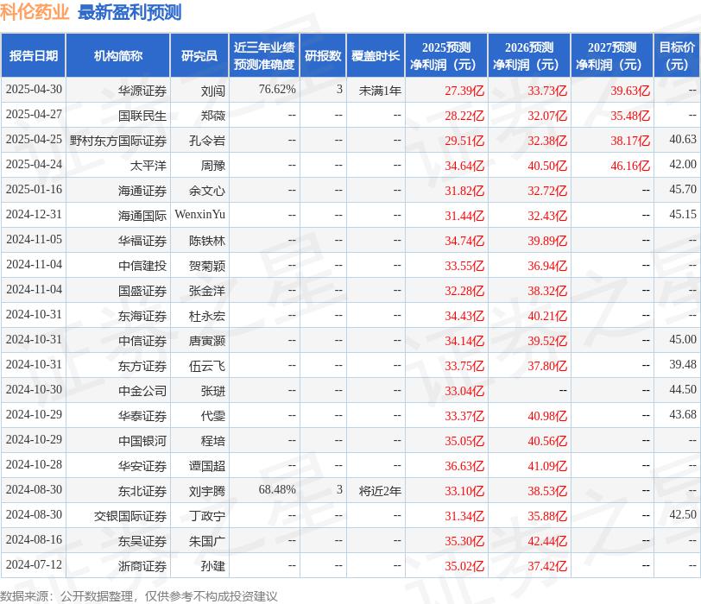Screen dimensions: 701x604
Task: Click 38.32亿 forecast value
Action: (547, 291)
